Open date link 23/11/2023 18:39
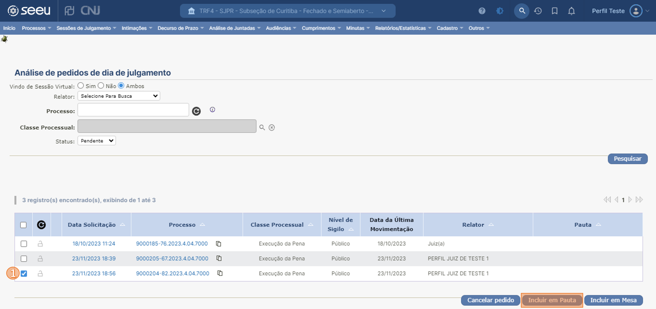The height and width of the screenshot is (309, 656). (94, 259)
